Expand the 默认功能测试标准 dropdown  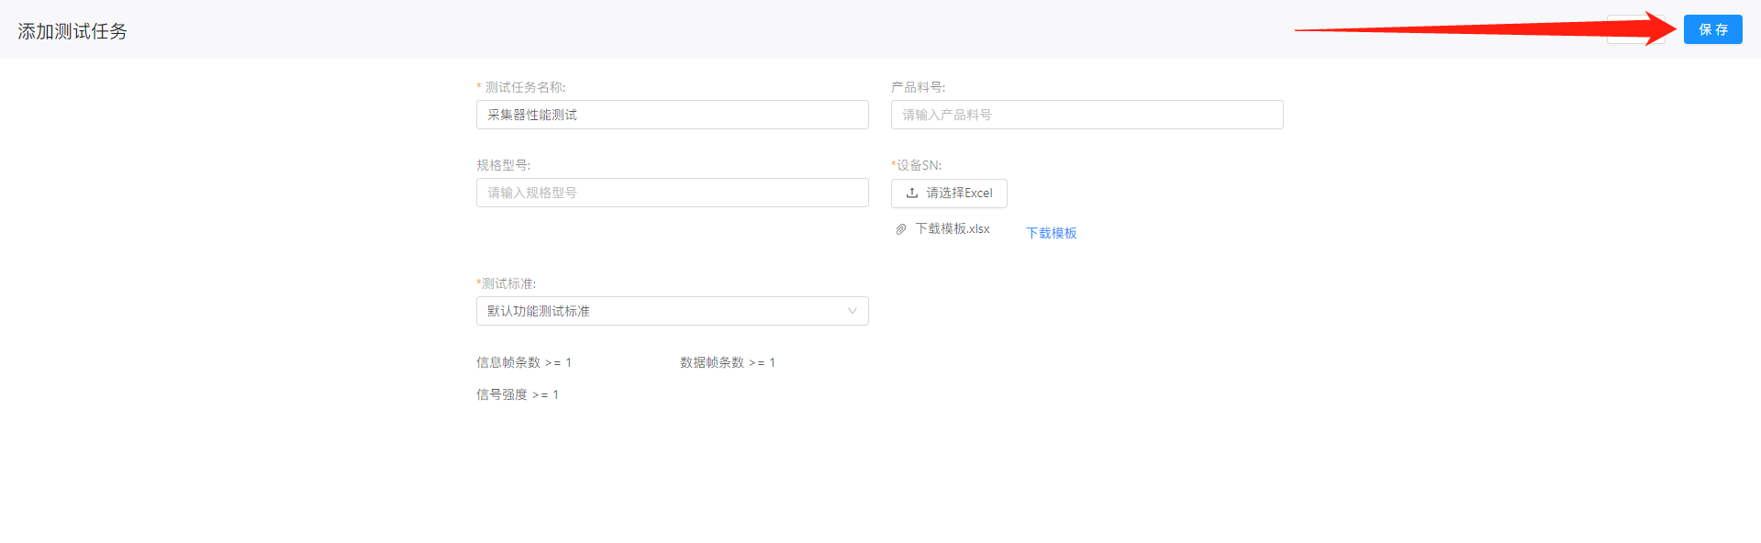point(672,311)
